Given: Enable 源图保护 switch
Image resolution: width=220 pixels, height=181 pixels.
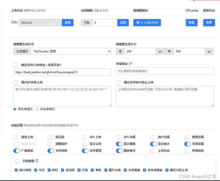Looking at the screenshot, I should pos(51,144).
